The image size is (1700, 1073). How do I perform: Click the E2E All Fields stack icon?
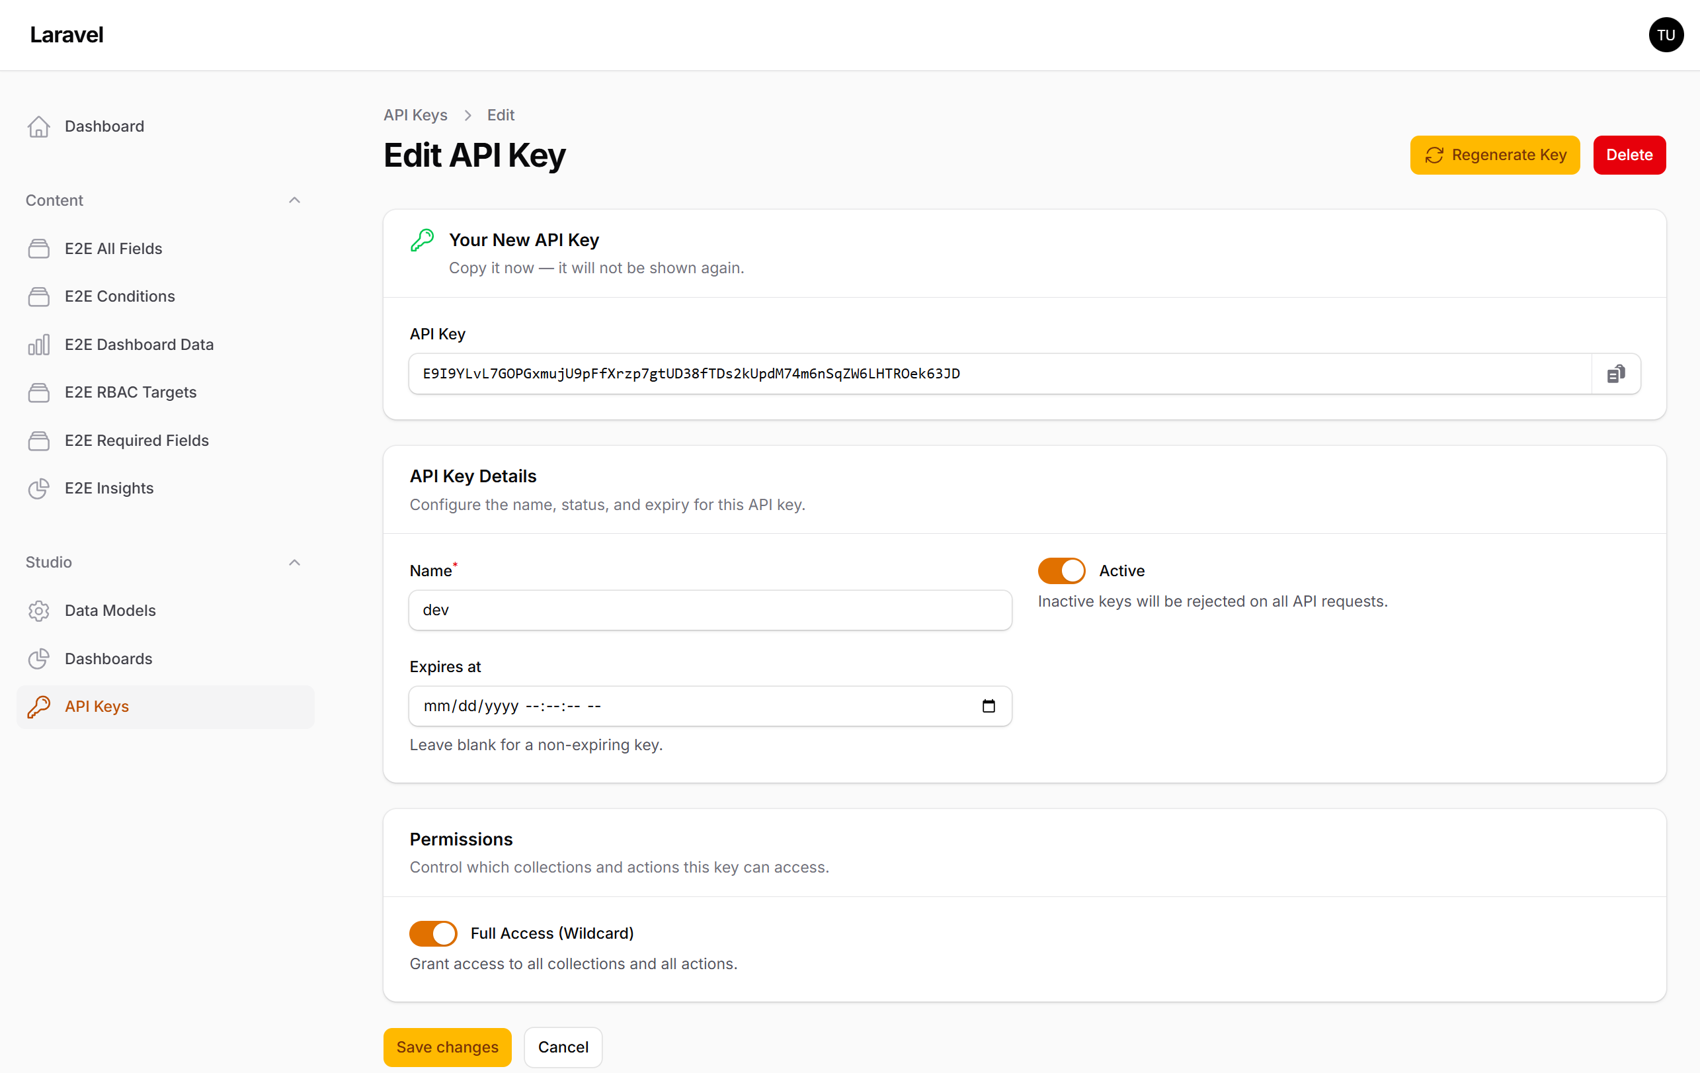click(39, 249)
